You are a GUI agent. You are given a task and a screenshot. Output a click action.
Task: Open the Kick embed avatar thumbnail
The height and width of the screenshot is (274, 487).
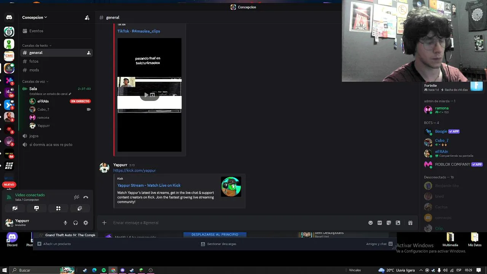(x=231, y=187)
